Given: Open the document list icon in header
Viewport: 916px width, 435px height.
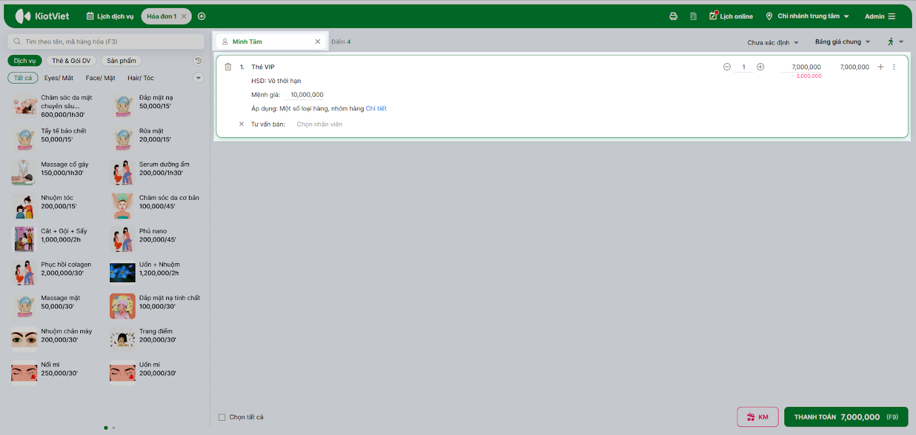Looking at the screenshot, I should point(693,17).
